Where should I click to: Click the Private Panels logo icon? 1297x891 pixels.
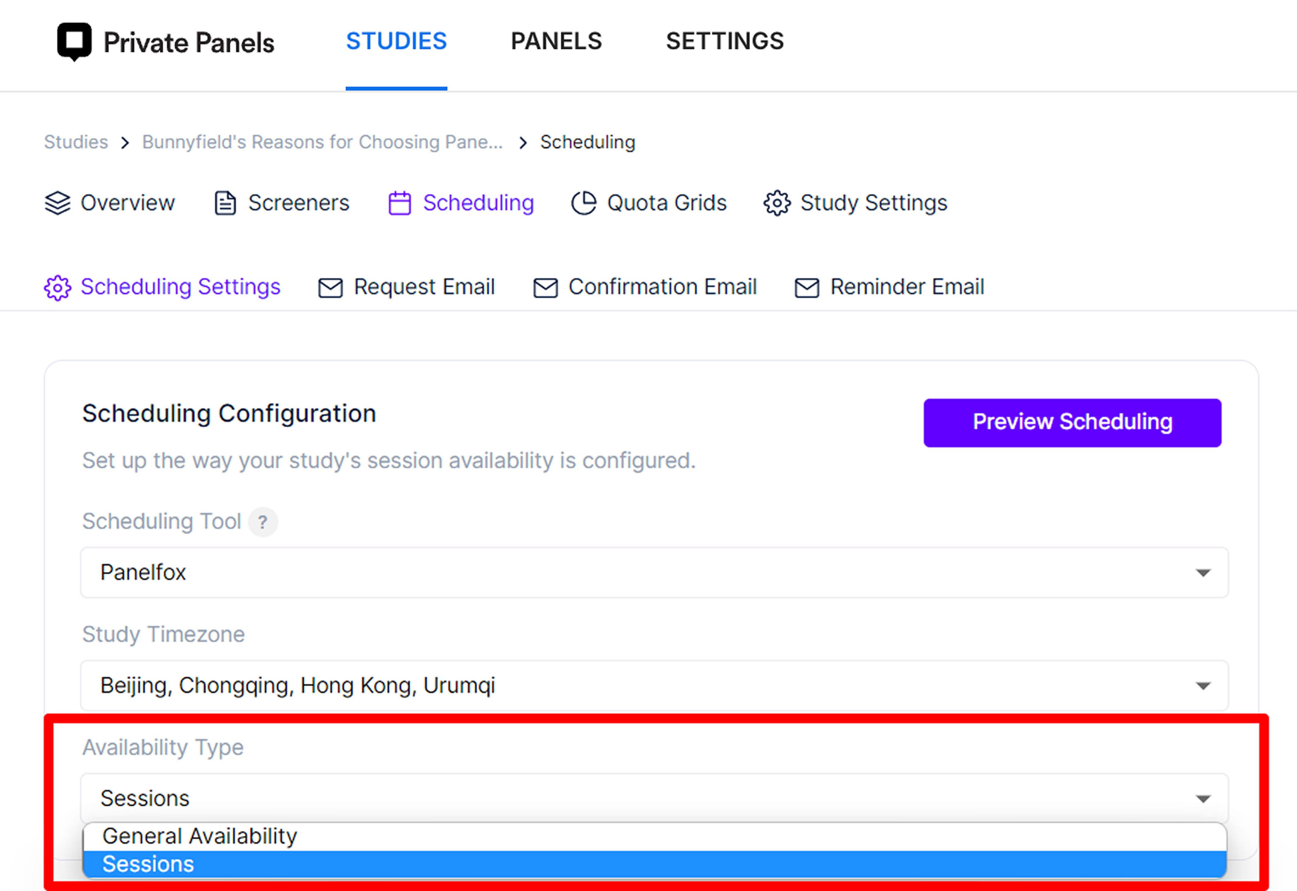tap(74, 42)
